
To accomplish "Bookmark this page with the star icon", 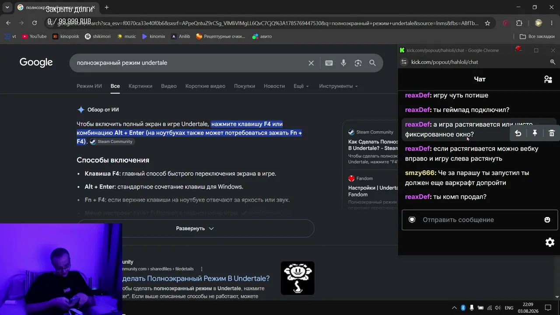I will point(487,23).
